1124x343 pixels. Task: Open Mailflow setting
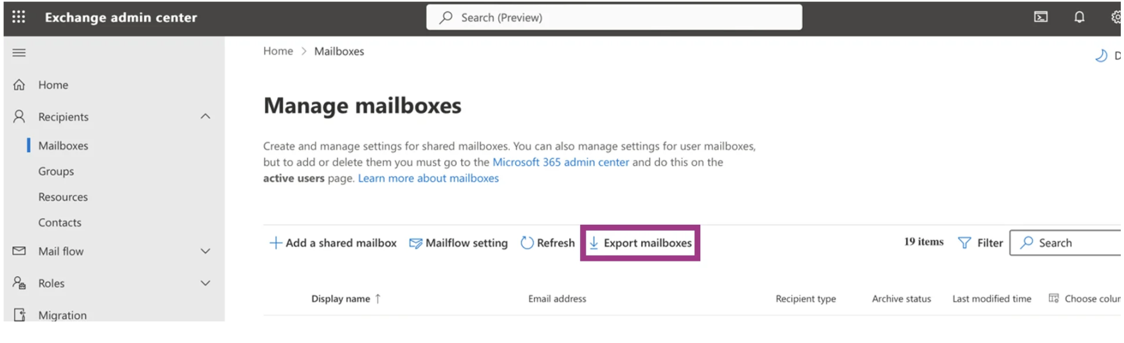tap(458, 243)
